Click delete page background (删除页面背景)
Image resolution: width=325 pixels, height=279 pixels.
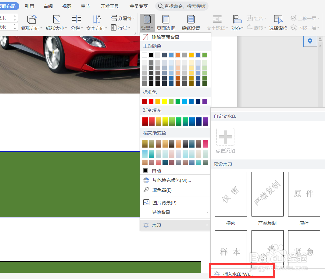tap(175, 37)
